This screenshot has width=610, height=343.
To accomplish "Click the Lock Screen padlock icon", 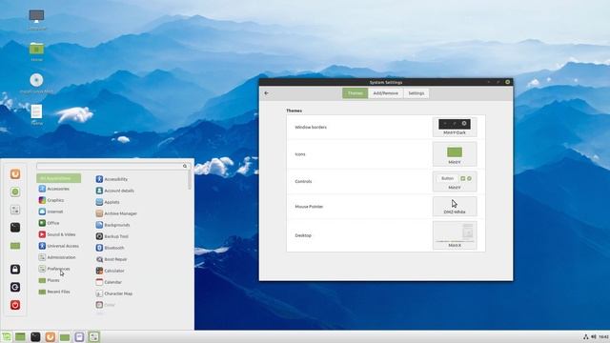I will (x=15, y=269).
